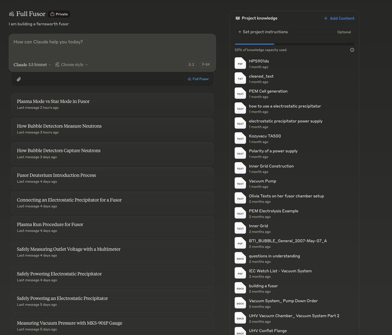Expand the Choose style dropdown

click(72, 65)
